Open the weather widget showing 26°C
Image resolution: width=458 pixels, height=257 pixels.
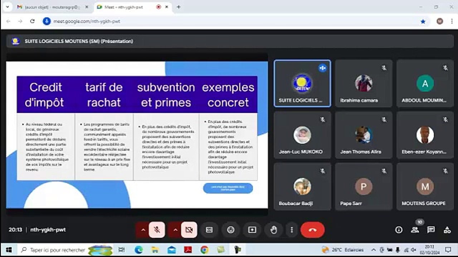click(x=343, y=250)
